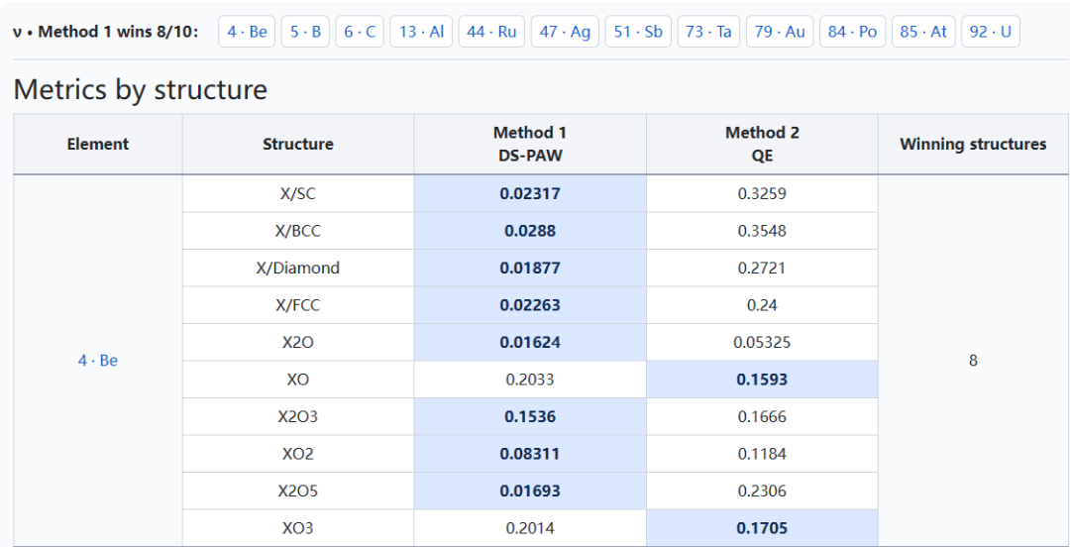Select the X2O3 structure cell
The width and height of the screenshot is (1070, 547).
298,416
